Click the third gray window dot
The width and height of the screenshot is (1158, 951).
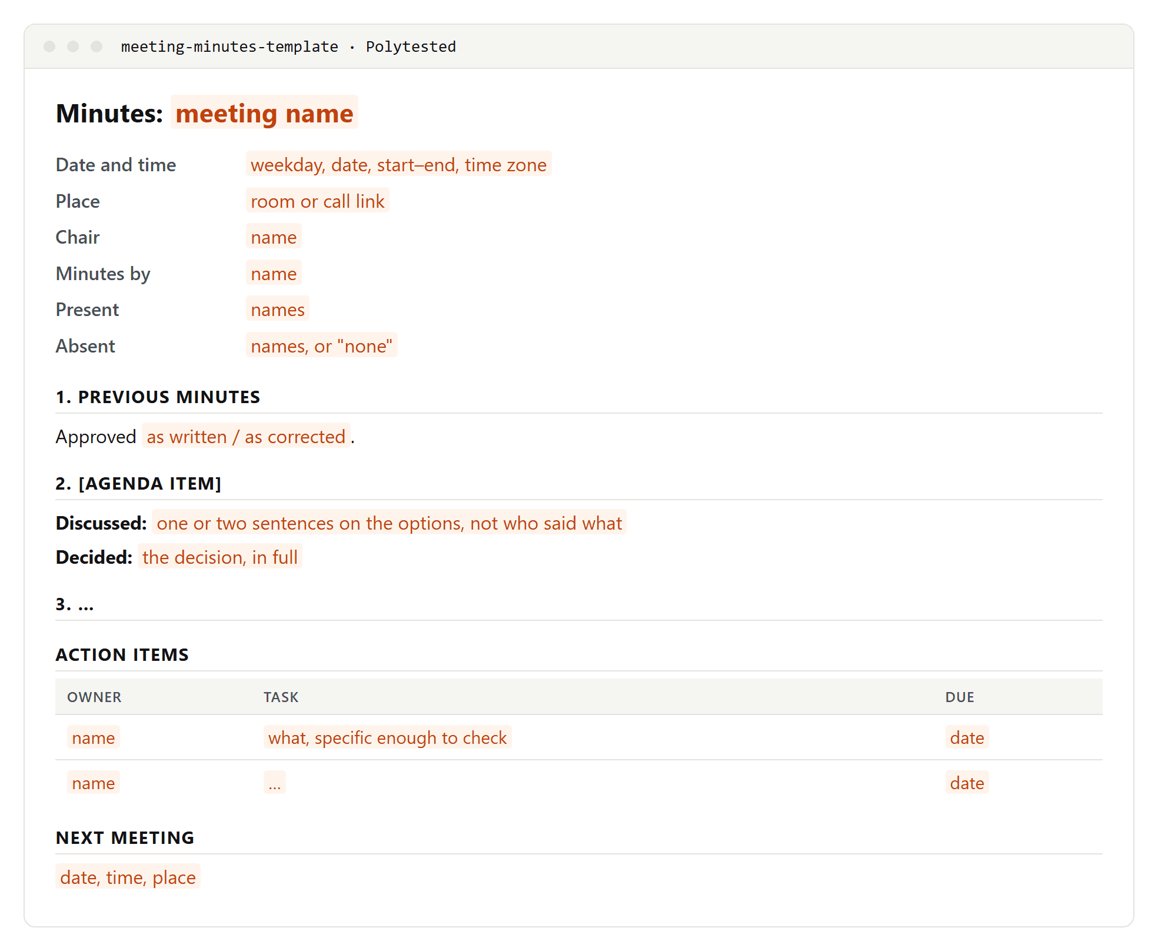(96, 46)
